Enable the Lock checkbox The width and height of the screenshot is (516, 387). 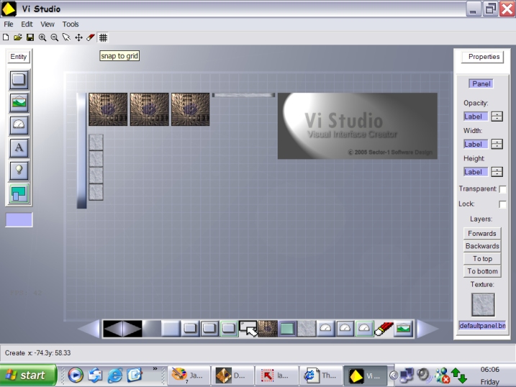(x=502, y=204)
